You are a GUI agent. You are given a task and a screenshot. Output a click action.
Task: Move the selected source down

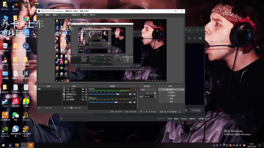click(80, 108)
